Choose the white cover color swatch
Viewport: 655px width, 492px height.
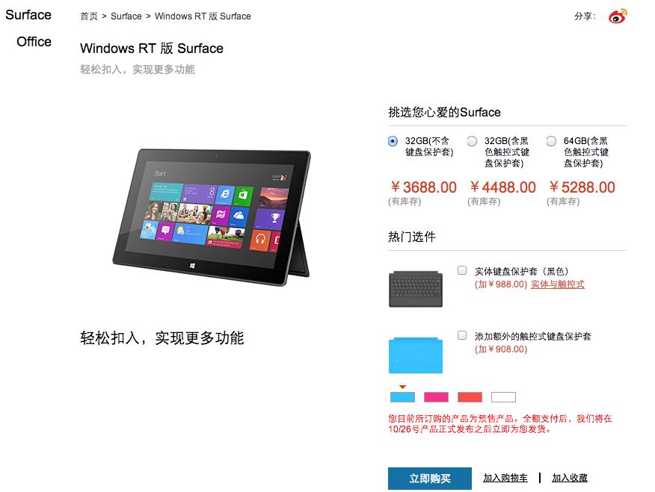pyautogui.click(x=503, y=397)
